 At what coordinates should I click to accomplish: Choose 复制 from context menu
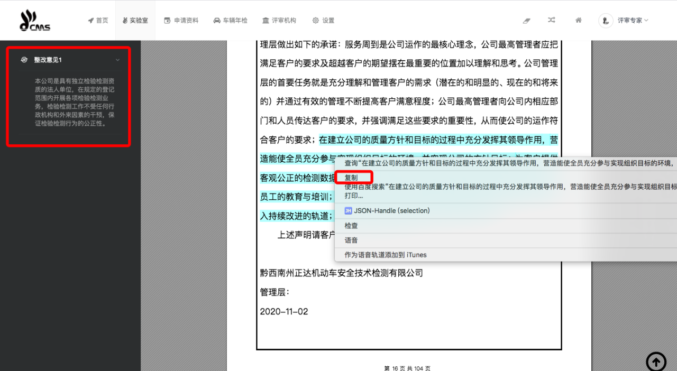pyautogui.click(x=351, y=178)
